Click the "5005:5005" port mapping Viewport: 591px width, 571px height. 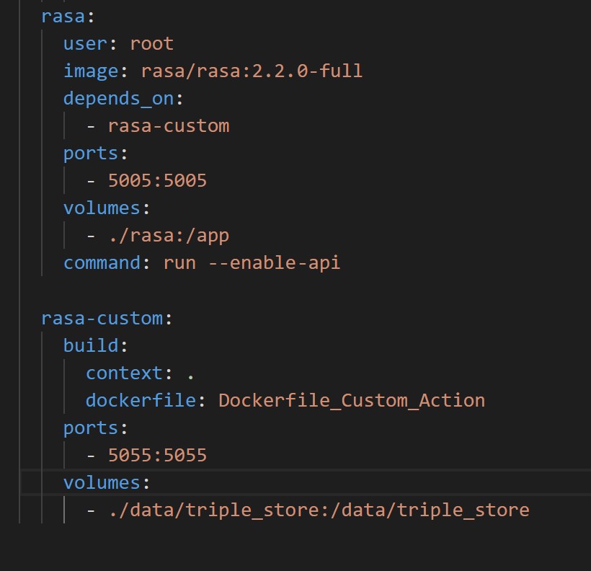(157, 180)
